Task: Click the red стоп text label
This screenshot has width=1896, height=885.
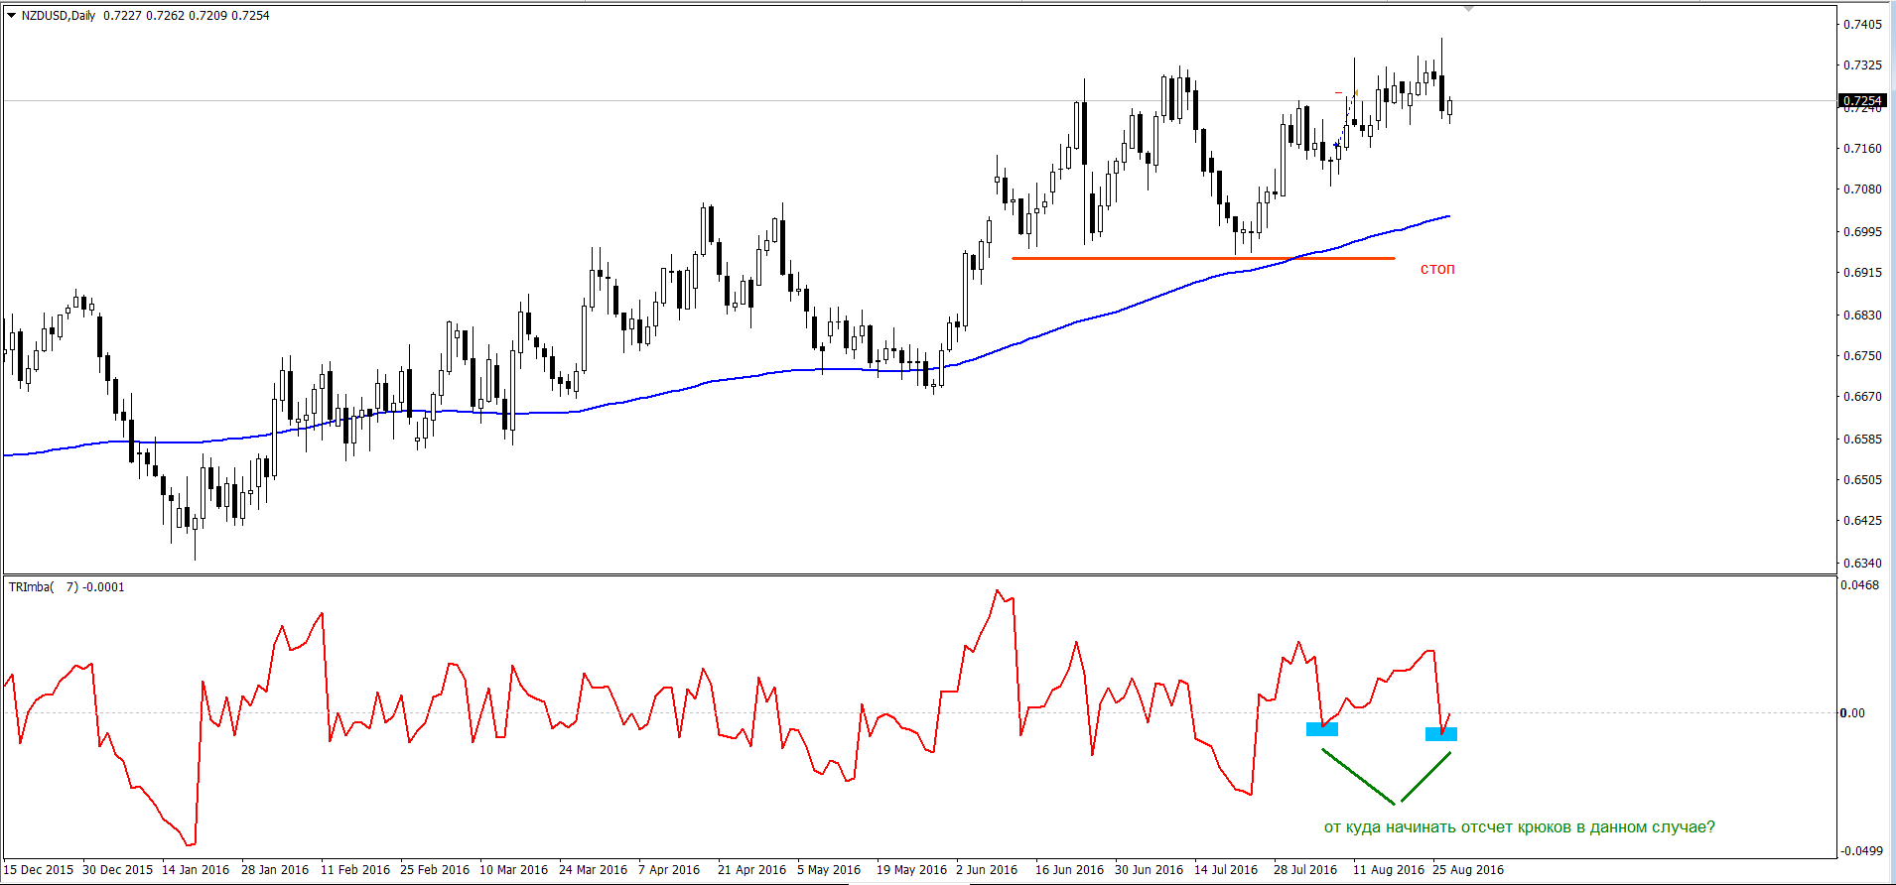Action: pyautogui.click(x=1437, y=268)
